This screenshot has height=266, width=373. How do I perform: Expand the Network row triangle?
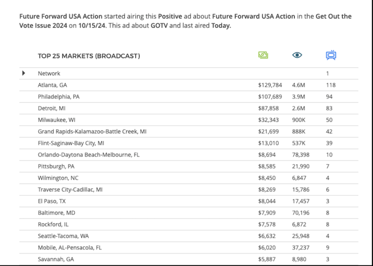(x=24, y=73)
